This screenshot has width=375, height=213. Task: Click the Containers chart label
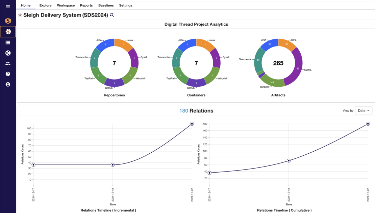pyautogui.click(x=196, y=95)
